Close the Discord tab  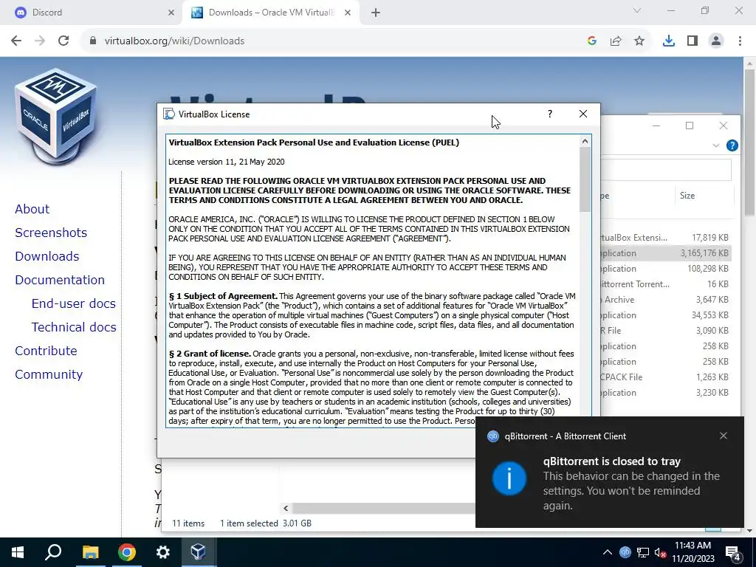(x=171, y=13)
